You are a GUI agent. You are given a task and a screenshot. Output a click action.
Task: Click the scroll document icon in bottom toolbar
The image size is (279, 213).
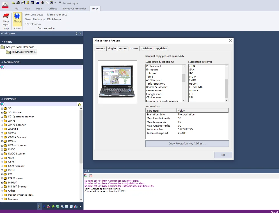tap(71, 206)
